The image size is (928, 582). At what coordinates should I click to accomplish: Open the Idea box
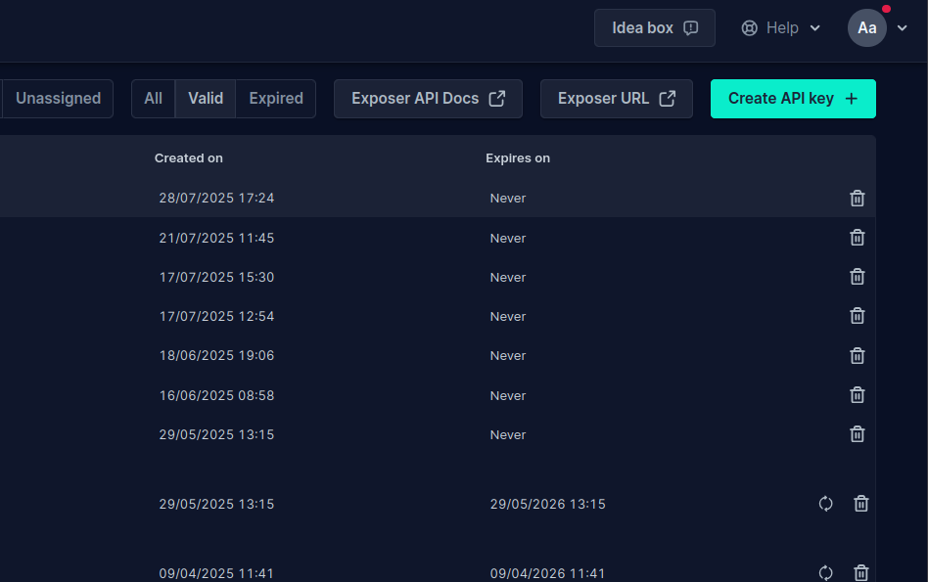click(x=655, y=27)
